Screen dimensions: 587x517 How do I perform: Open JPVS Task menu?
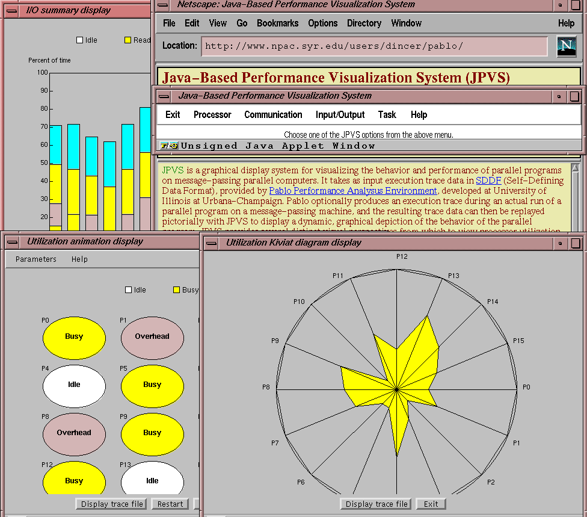(x=387, y=114)
